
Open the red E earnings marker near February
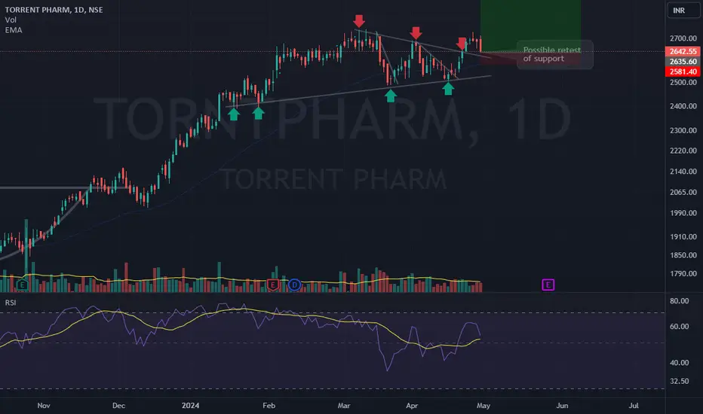click(272, 285)
